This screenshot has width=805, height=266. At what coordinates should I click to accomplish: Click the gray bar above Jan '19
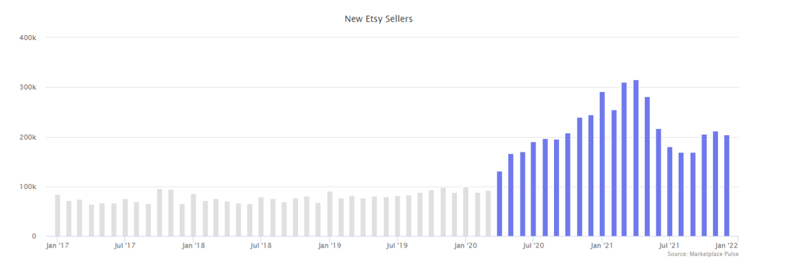click(x=329, y=214)
